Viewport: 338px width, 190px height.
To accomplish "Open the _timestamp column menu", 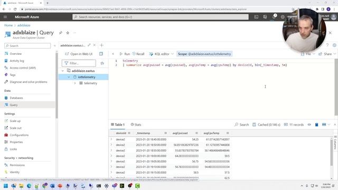I will pos(165,133).
